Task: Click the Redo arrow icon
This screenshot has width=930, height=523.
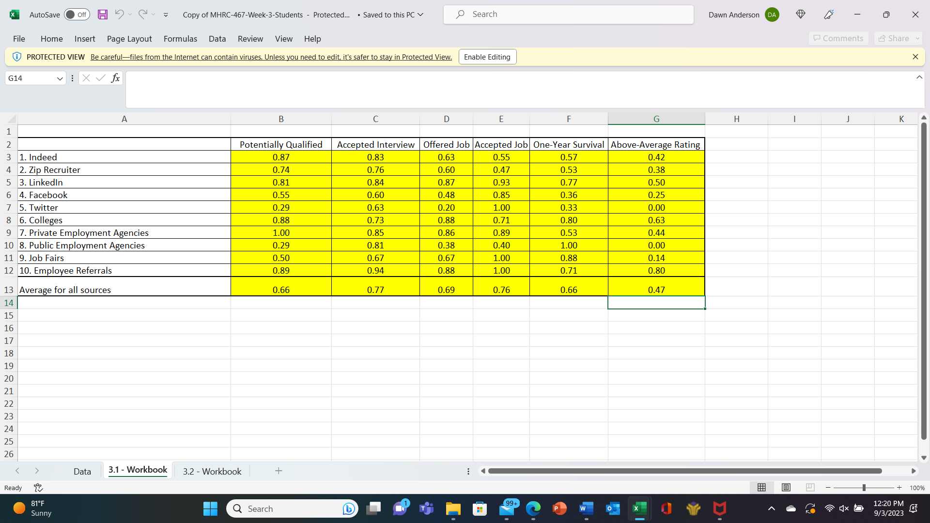Action: [142, 15]
